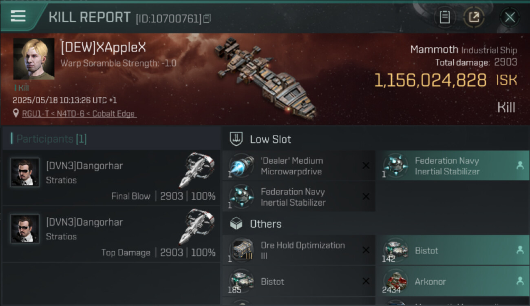Image resolution: width=530 pixels, height=306 pixels.
Task: Click the XAppleX pilot name
Action: (x=103, y=48)
